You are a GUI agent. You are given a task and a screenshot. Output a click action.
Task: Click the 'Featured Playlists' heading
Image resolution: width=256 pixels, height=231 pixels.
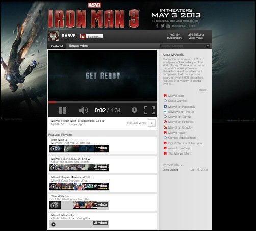tap(60, 135)
